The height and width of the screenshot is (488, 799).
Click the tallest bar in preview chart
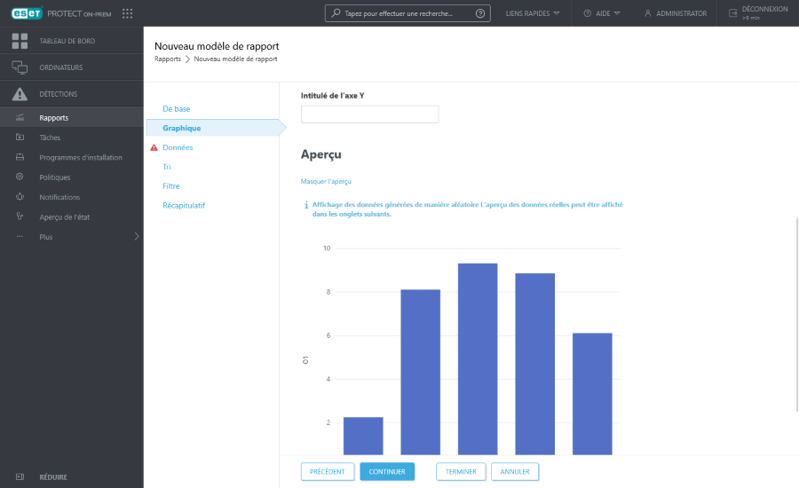[x=478, y=359]
